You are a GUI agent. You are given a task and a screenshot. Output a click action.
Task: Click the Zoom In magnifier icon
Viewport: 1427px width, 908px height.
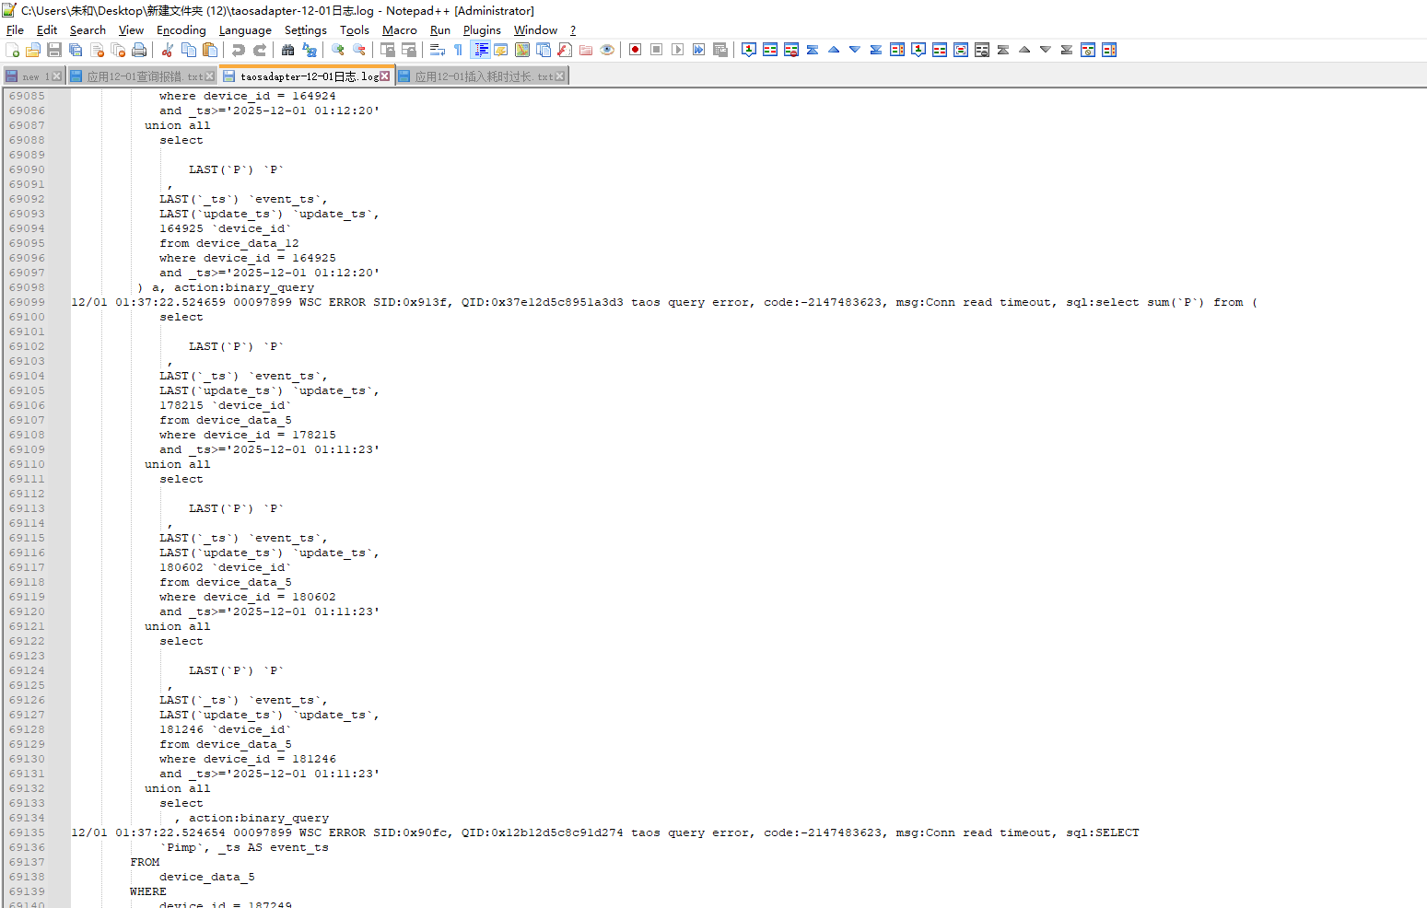click(x=338, y=50)
